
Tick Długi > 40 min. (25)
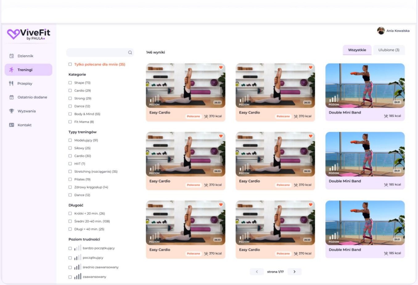70,229
